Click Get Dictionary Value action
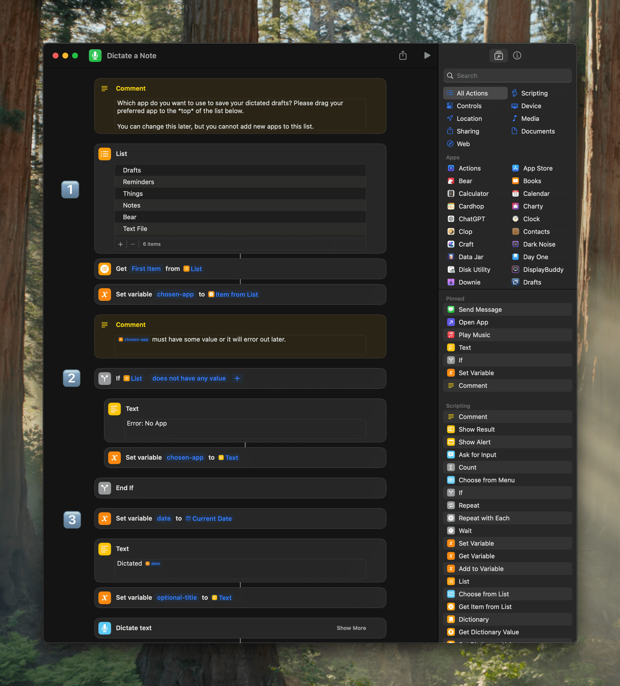Image resolution: width=620 pixels, height=686 pixels. click(x=507, y=632)
